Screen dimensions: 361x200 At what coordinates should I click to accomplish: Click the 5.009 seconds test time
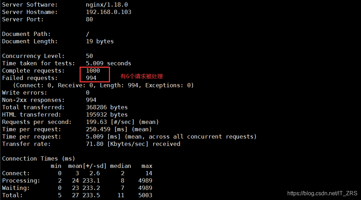(109, 63)
